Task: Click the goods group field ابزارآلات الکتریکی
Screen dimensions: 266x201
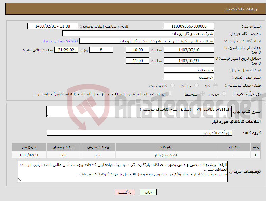Action: 140,133
